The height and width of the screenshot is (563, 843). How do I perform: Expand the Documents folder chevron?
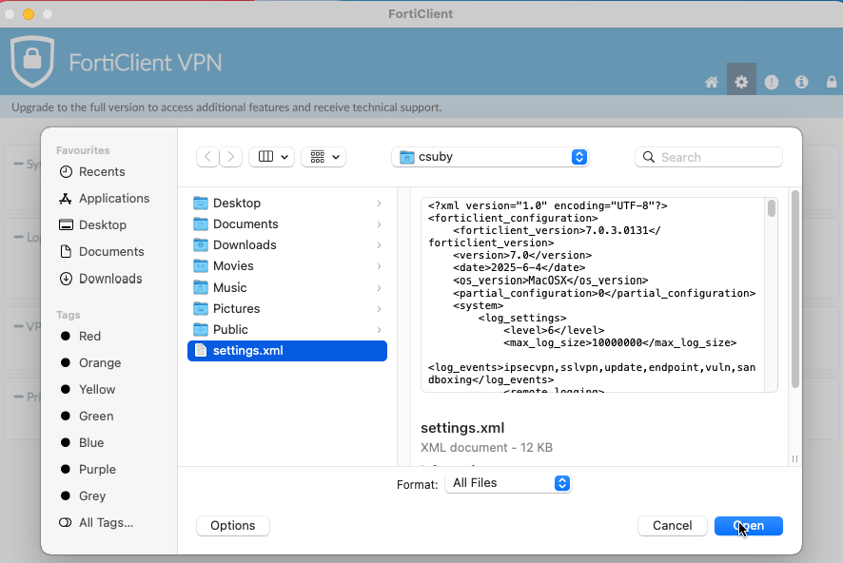pos(379,224)
